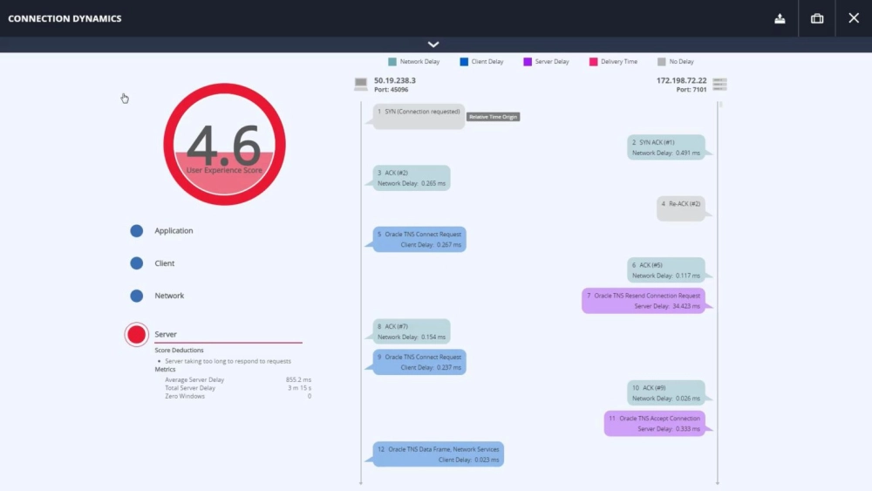Select the blue Client score circle
This screenshot has width=872, height=491.
click(137, 263)
